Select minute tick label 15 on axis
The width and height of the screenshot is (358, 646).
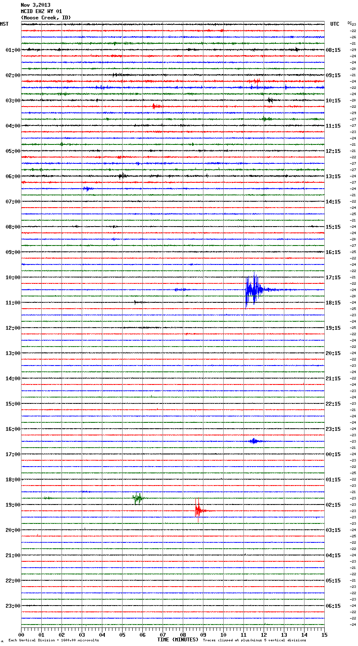coord(324,635)
